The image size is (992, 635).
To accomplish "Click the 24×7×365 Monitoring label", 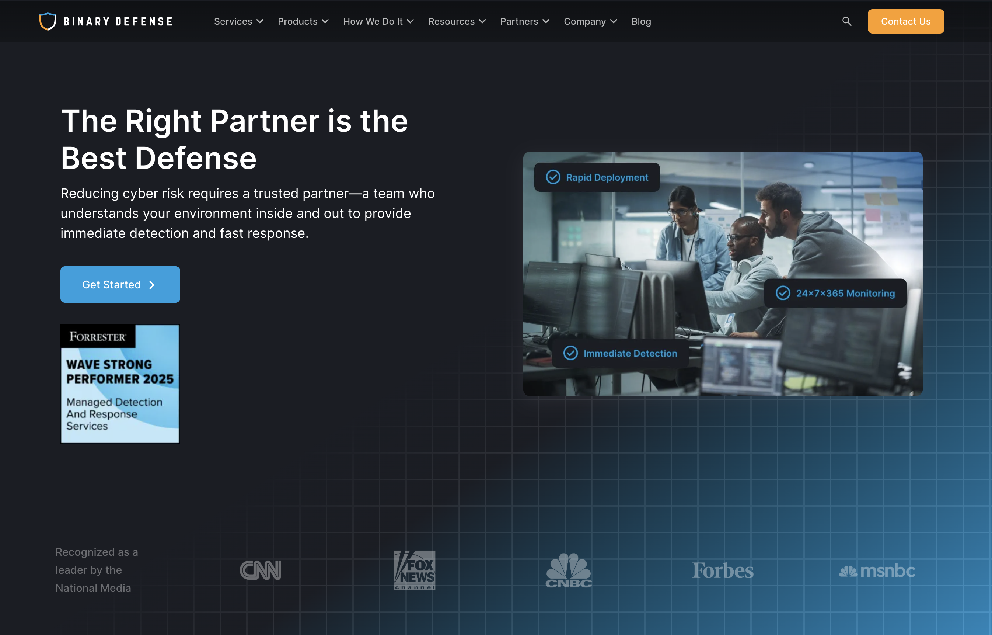I will pyautogui.click(x=845, y=293).
